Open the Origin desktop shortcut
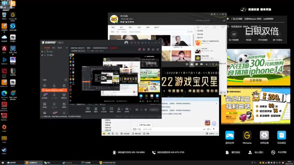The height and width of the screenshot is (165, 294). point(4,127)
